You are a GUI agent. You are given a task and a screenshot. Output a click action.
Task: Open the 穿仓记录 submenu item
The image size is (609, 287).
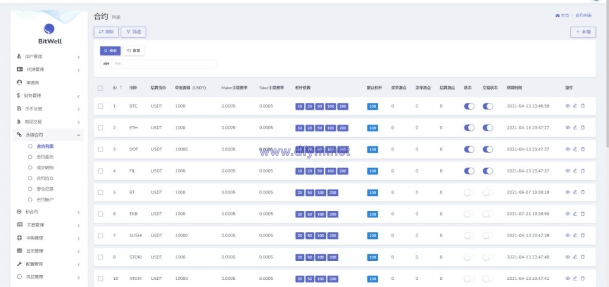[x=45, y=190]
